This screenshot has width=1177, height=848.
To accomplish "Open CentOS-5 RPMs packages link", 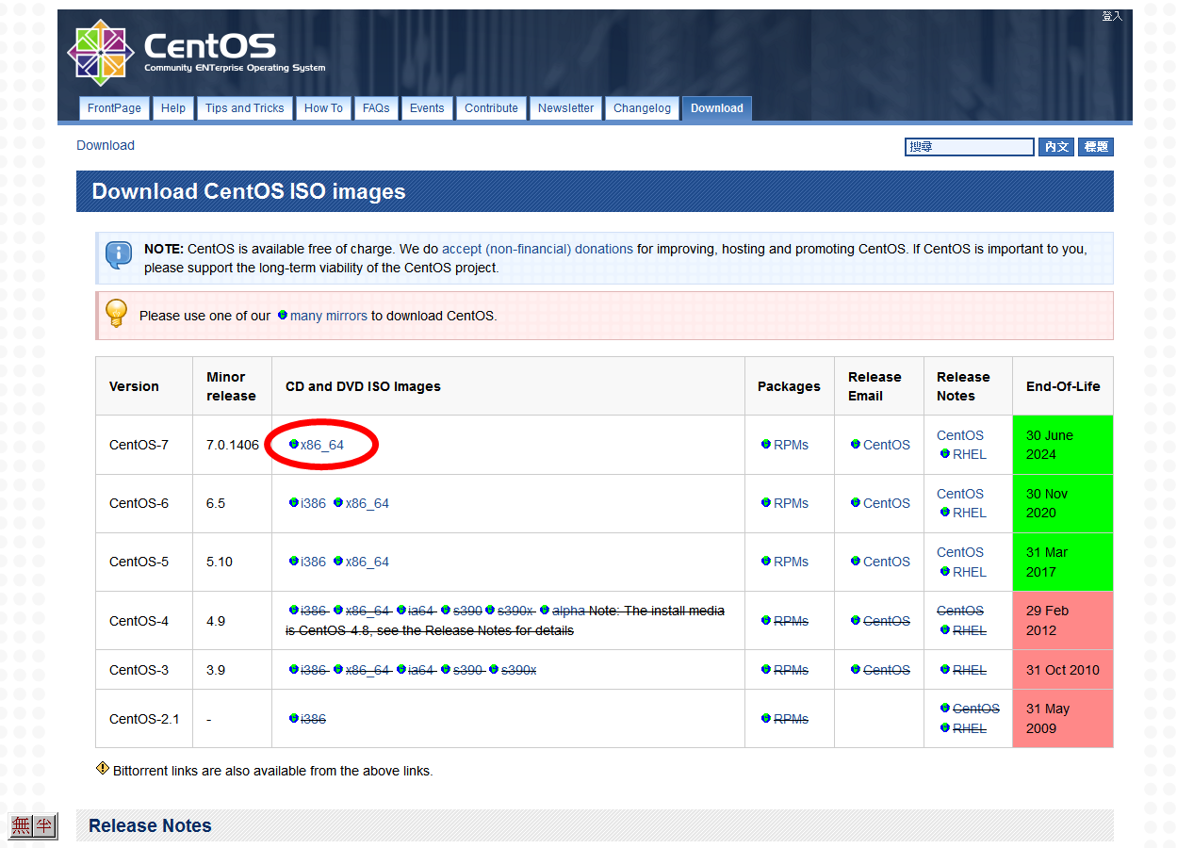I will (791, 562).
